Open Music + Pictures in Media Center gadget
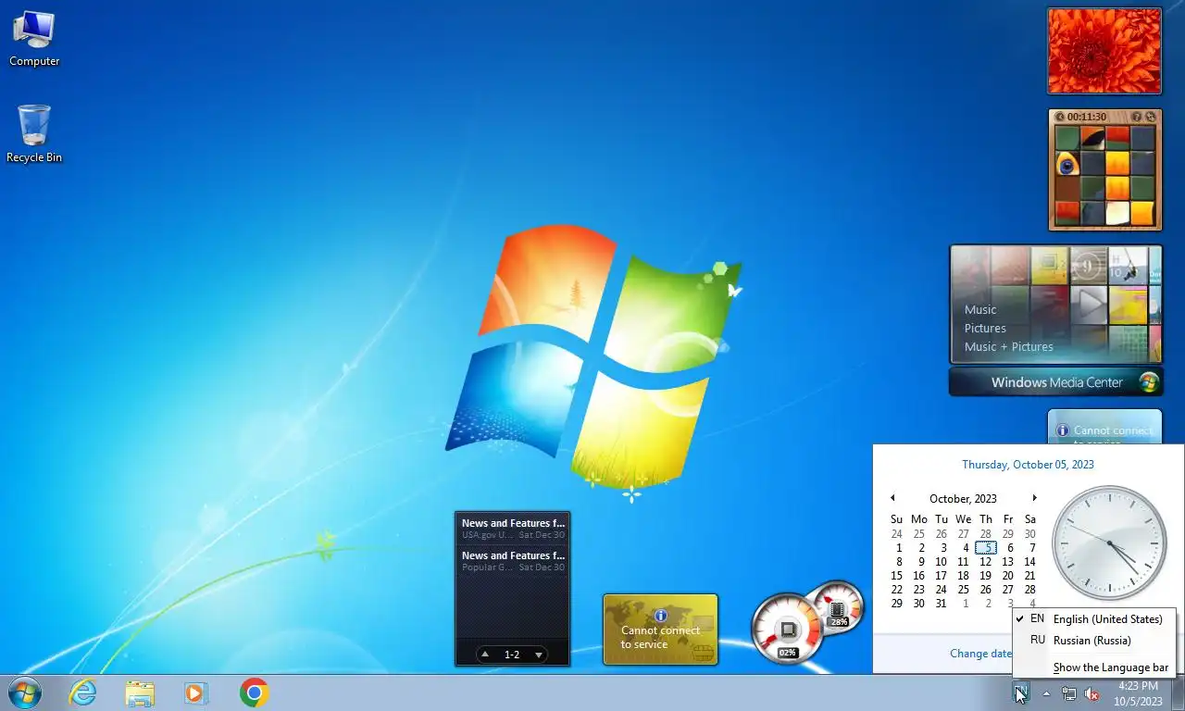The width and height of the screenshot is (1185, 711). (1009, 346)
